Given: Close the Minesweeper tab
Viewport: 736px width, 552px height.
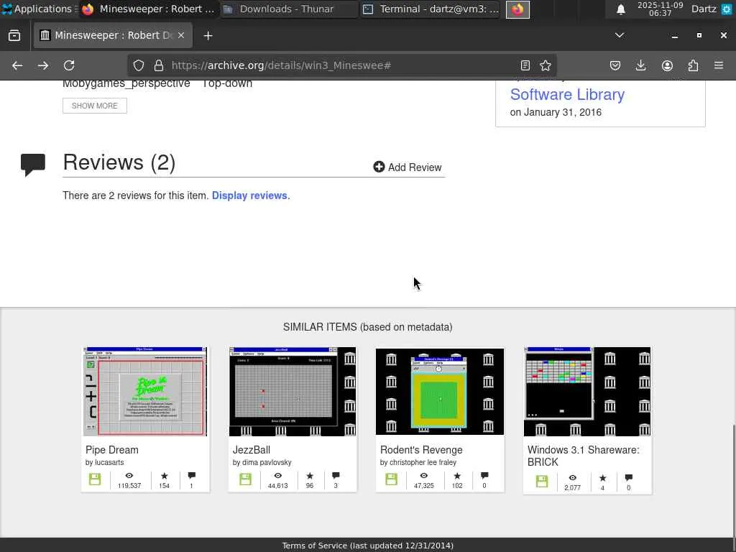Looking at the screenshot, I should tap(181, 35).
